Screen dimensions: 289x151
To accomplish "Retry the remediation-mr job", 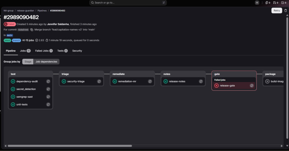I will pyautogui.click(x=150, y=81).
